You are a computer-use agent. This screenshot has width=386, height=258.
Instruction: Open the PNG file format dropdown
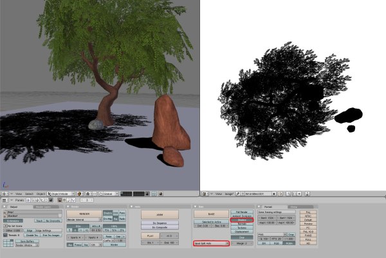pyautogui.click(x=272, y=235)
